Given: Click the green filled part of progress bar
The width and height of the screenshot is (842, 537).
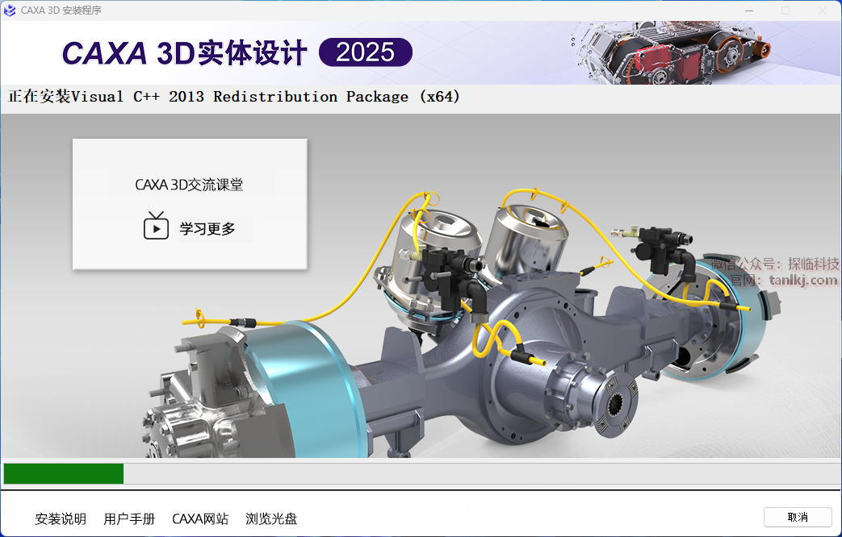Looking at the screenshot, I should click(x=63, y=473).
